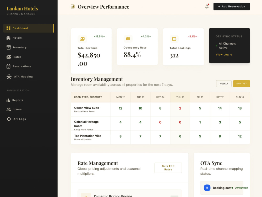The image size is (262, 197).
Task: Click the -2.1% bookings trend indicator
Action: [193, 36]
